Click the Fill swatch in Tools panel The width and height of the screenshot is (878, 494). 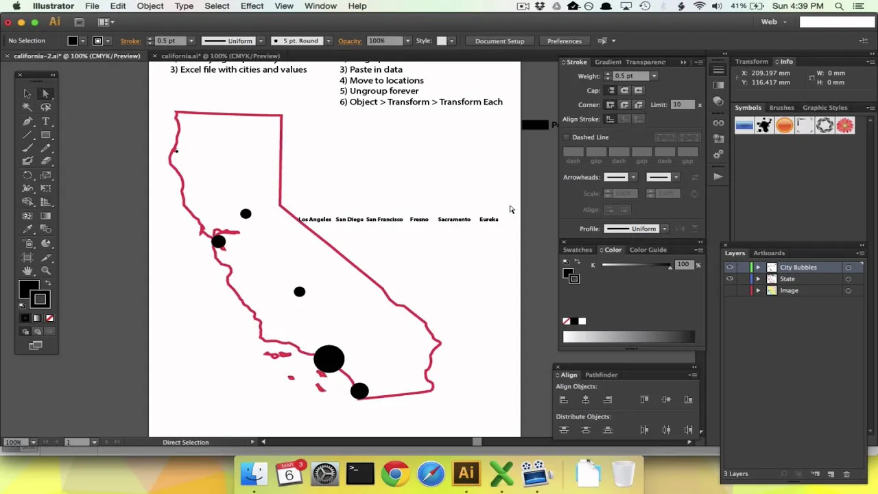click(x=29, y=290)
